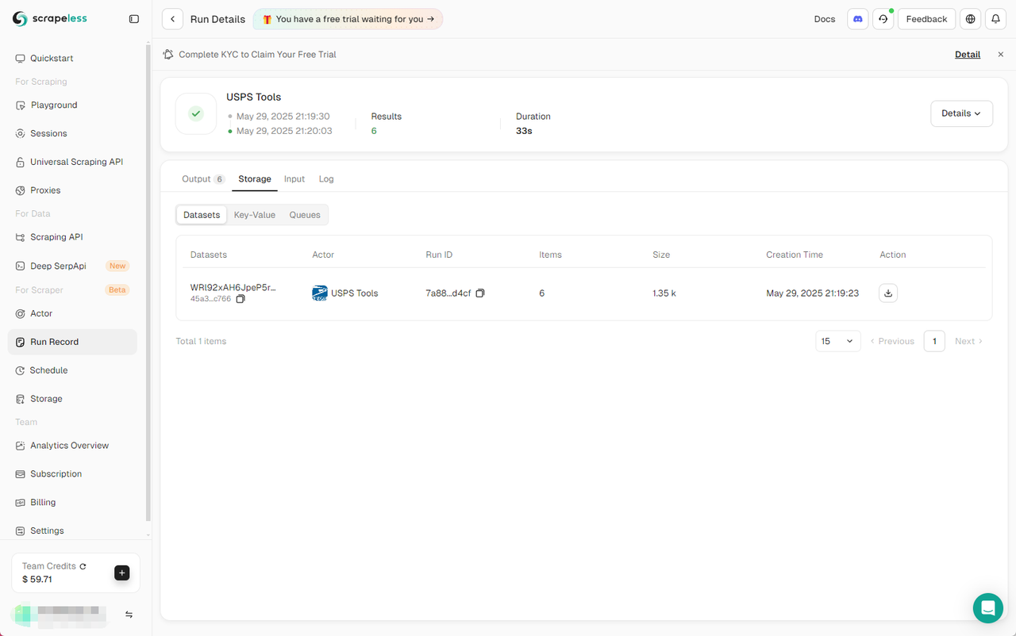Click dataset name WRI92xAH6JpeP5r...
The width and height of the screenshot is (1016, 636).
tap(233, 287)
